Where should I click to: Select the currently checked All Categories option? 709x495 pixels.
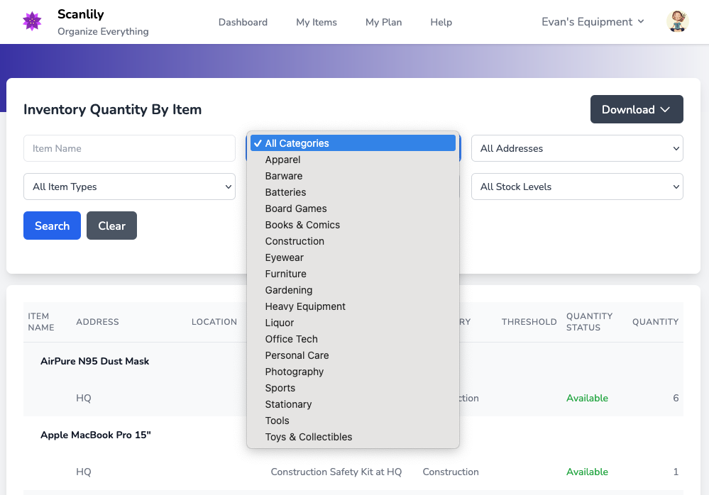pyautogui.click(x=298, y=143)
